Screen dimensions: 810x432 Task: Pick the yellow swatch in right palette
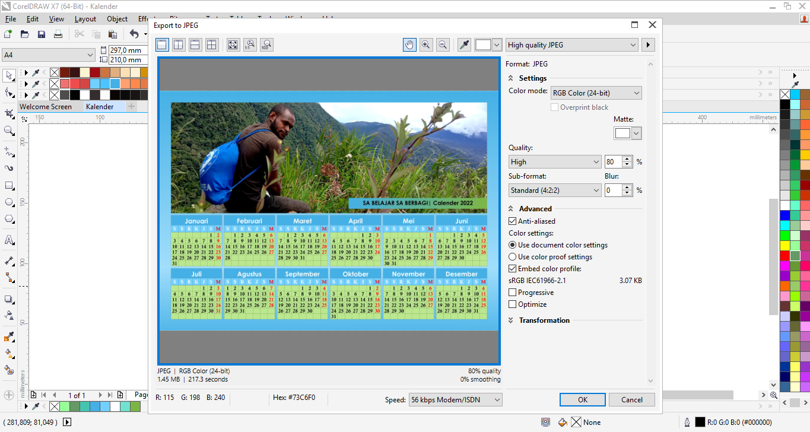click(784, 245)
